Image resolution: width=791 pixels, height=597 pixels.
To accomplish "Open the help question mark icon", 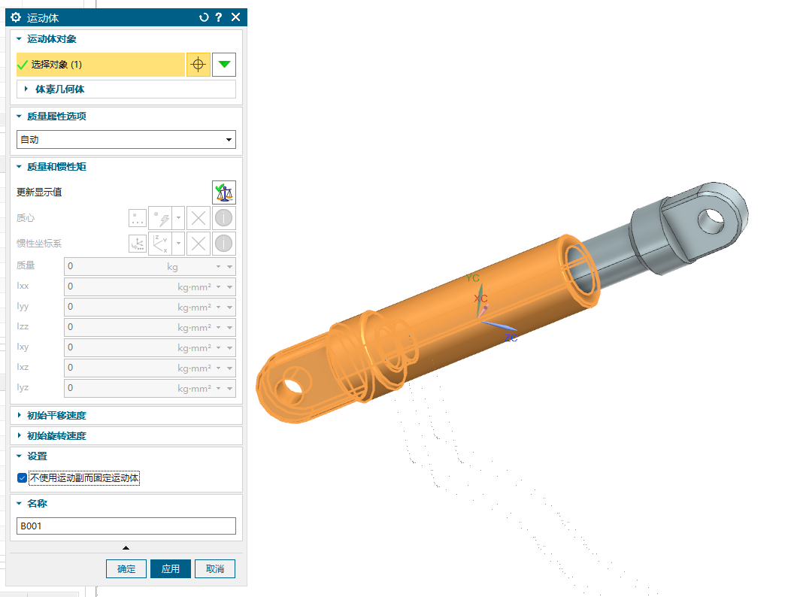I will click(218, 17).
